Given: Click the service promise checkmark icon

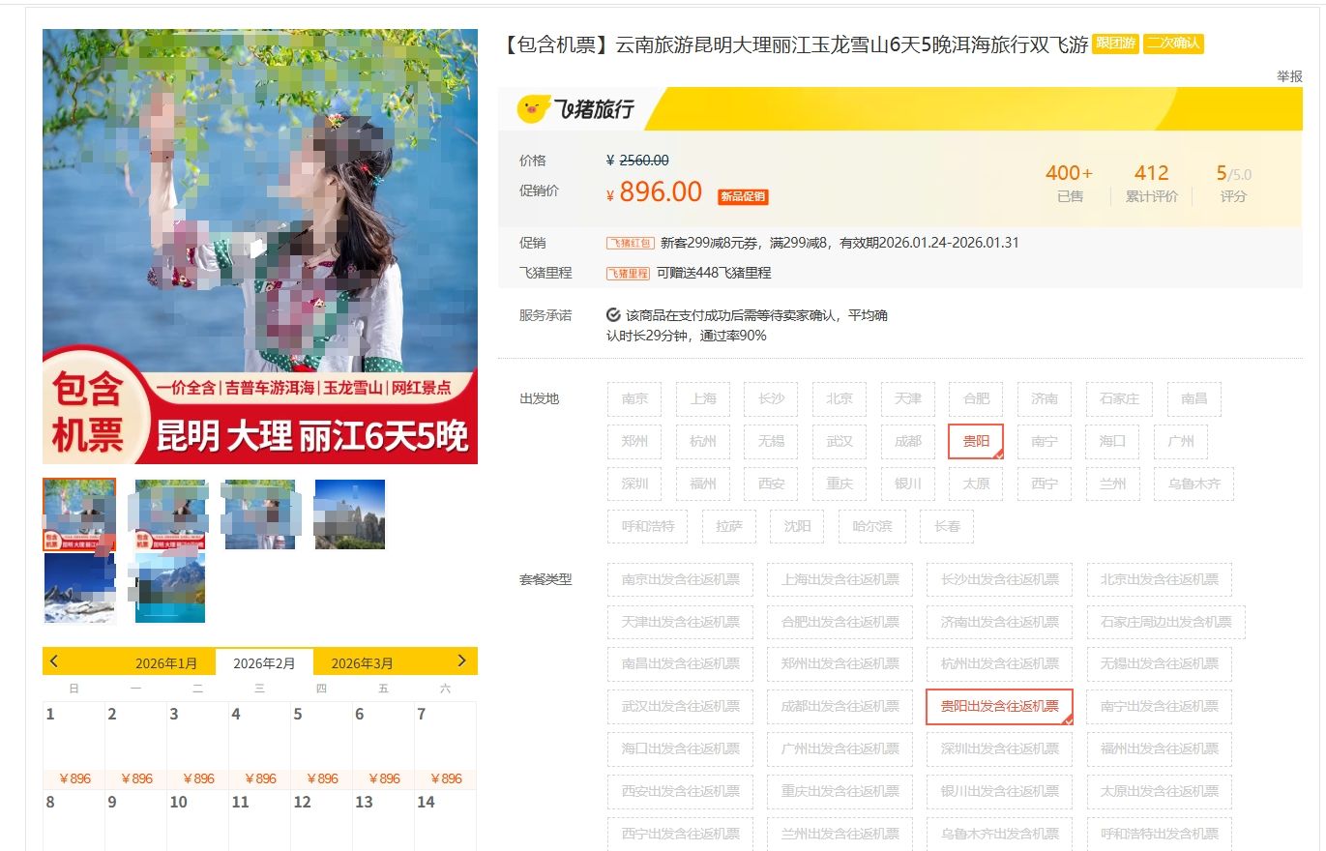Looking at the screenshot, I should pos(613,315).
